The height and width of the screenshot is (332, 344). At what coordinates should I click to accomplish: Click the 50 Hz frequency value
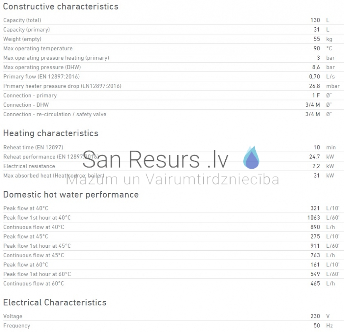(x=323, y=326)
